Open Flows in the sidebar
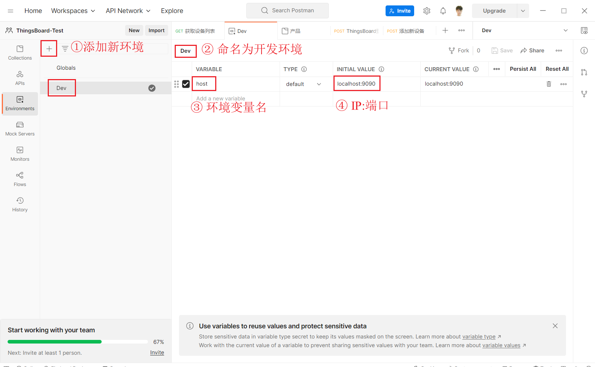595x367 pixels. [20, 180]
